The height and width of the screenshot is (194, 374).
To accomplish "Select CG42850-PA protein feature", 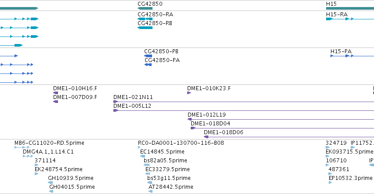I will tap(148, 65).
